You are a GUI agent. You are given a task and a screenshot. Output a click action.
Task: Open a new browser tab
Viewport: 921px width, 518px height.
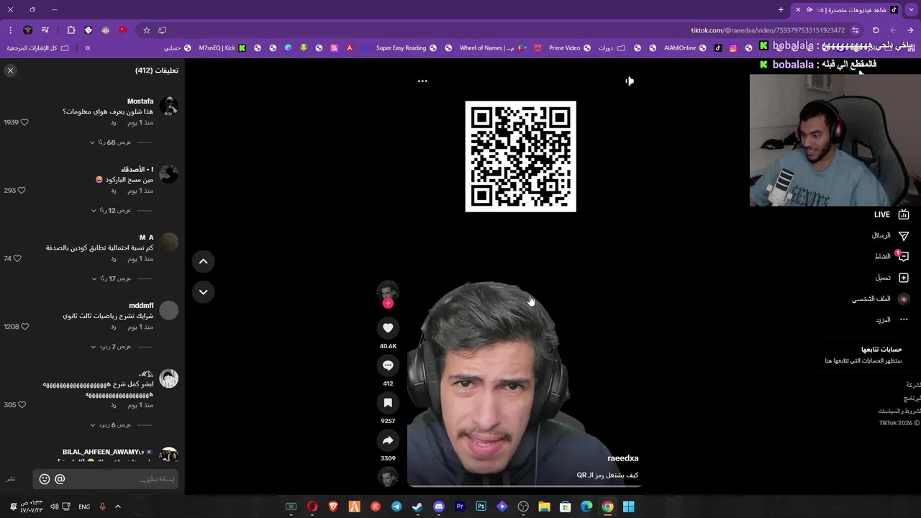point(781,10)
